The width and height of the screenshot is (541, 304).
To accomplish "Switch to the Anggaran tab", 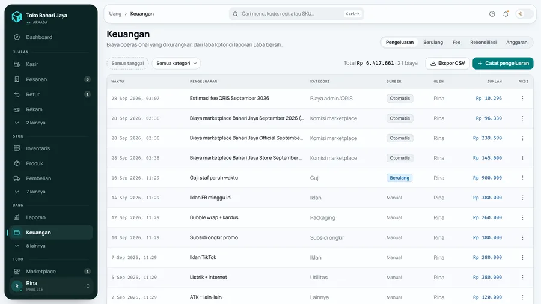I will point(516,43).
